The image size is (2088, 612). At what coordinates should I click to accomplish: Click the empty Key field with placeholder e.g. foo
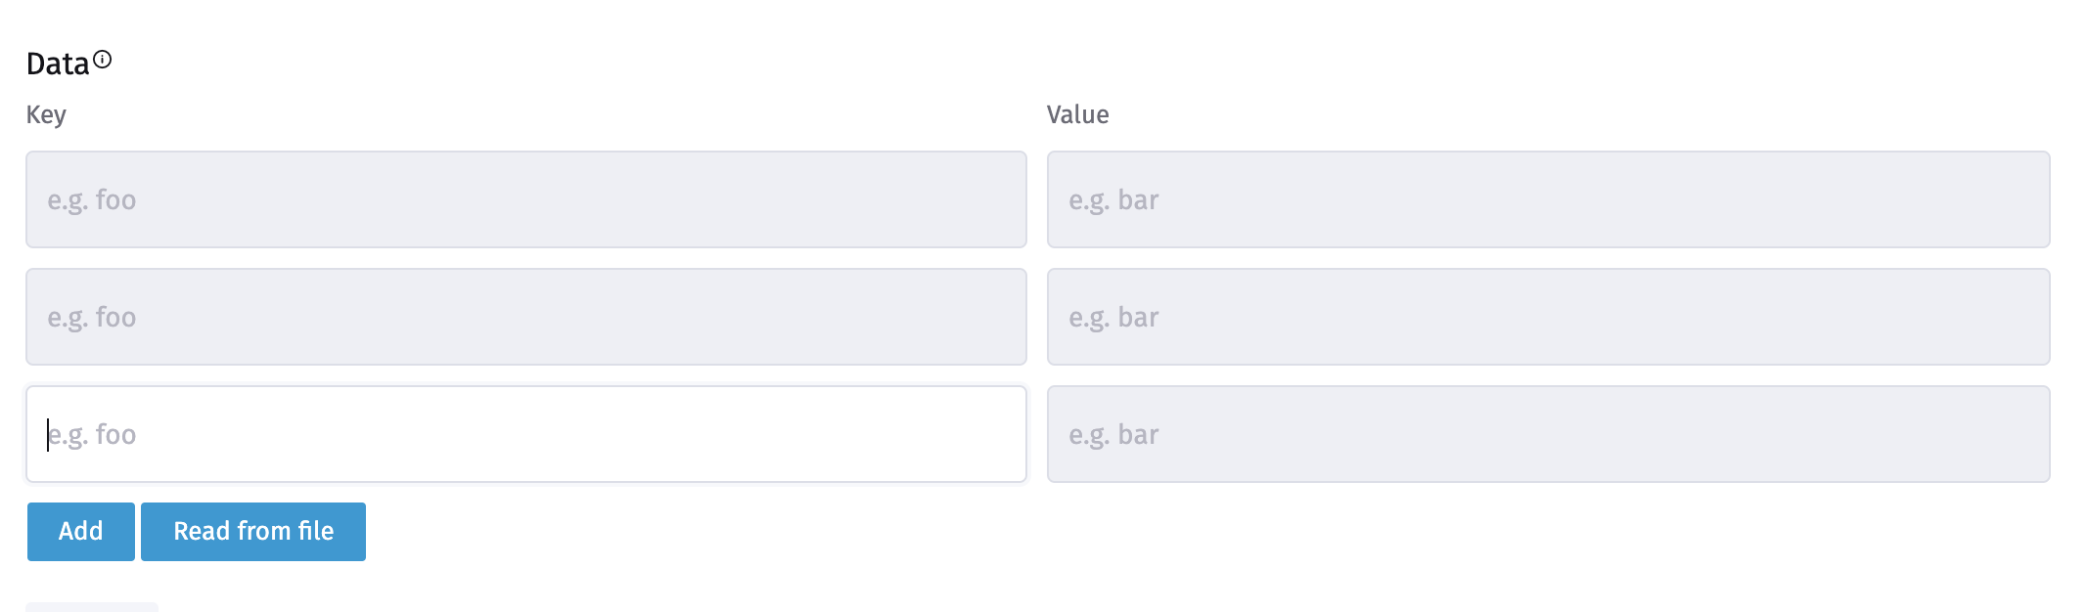pos(526,199)
